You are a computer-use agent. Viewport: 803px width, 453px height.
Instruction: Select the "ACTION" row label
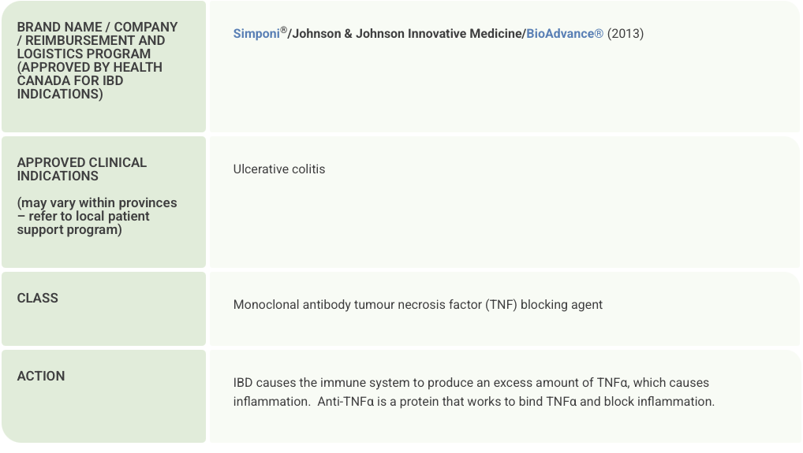(41, 377)
